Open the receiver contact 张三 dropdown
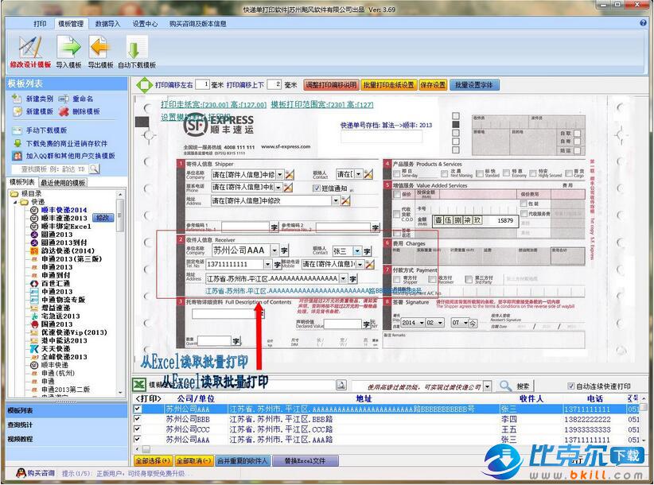The width and height of the screenshot is (654, 485). pos(357,250)
